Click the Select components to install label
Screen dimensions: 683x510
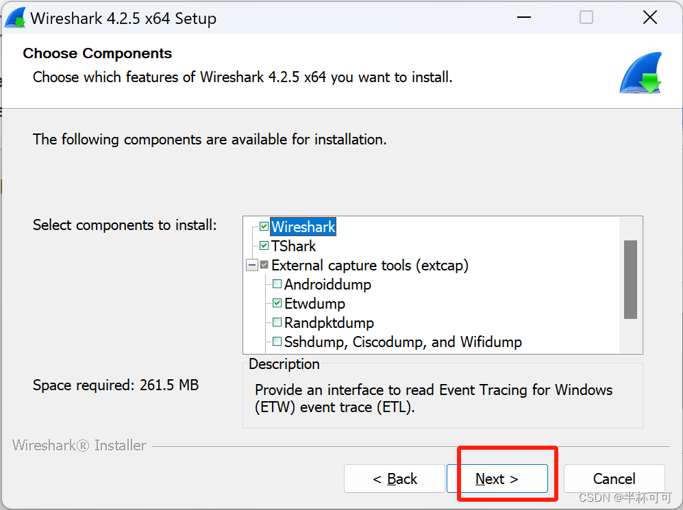coord(125,225)
